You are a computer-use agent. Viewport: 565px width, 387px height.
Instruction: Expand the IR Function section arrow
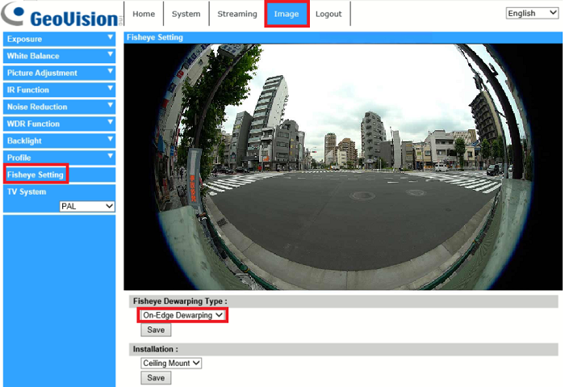coord(111,88)
